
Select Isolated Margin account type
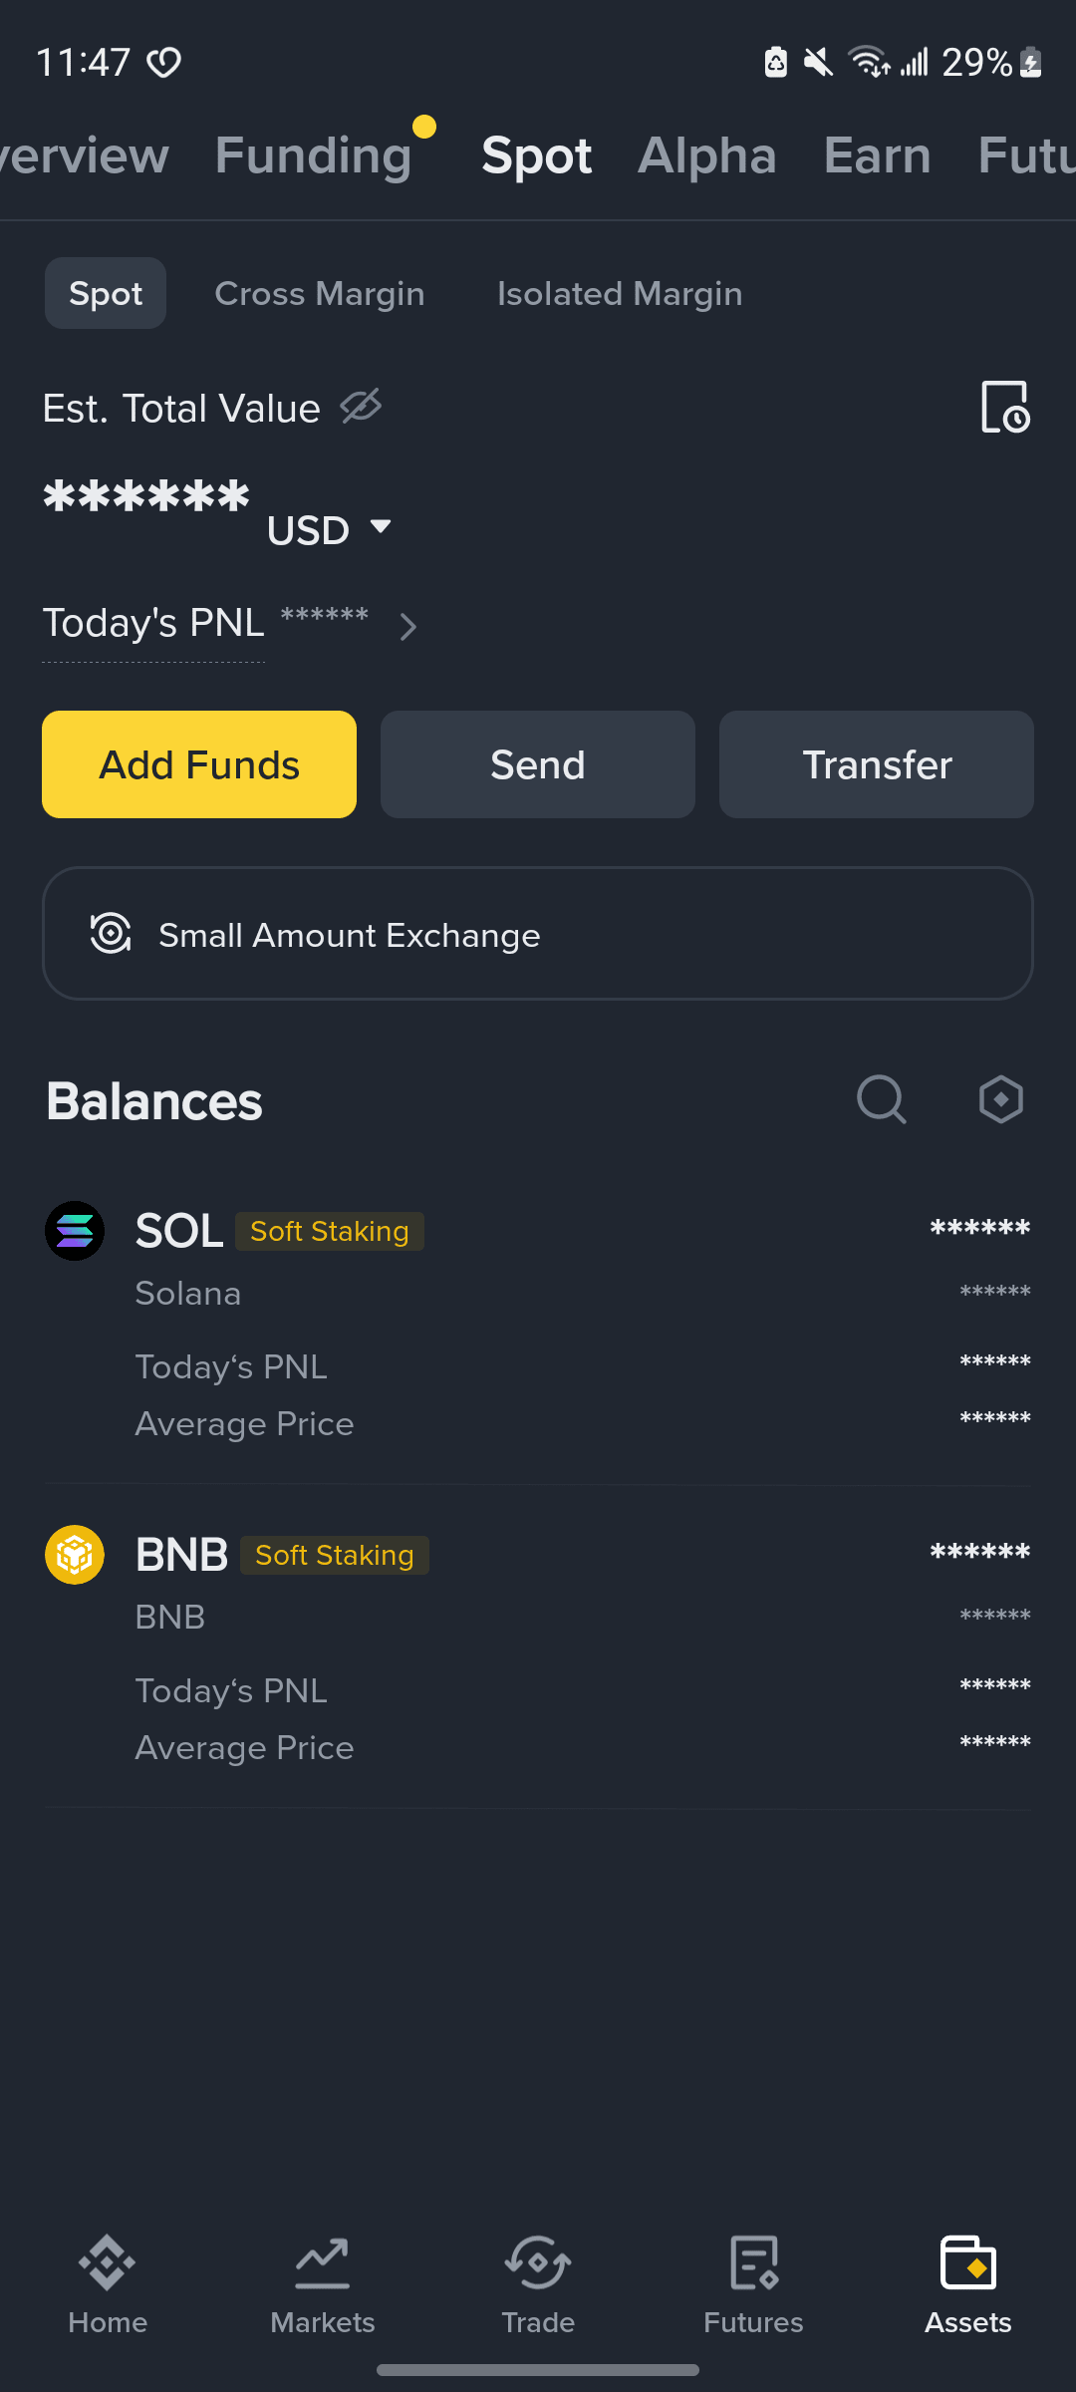coord(620,294)
